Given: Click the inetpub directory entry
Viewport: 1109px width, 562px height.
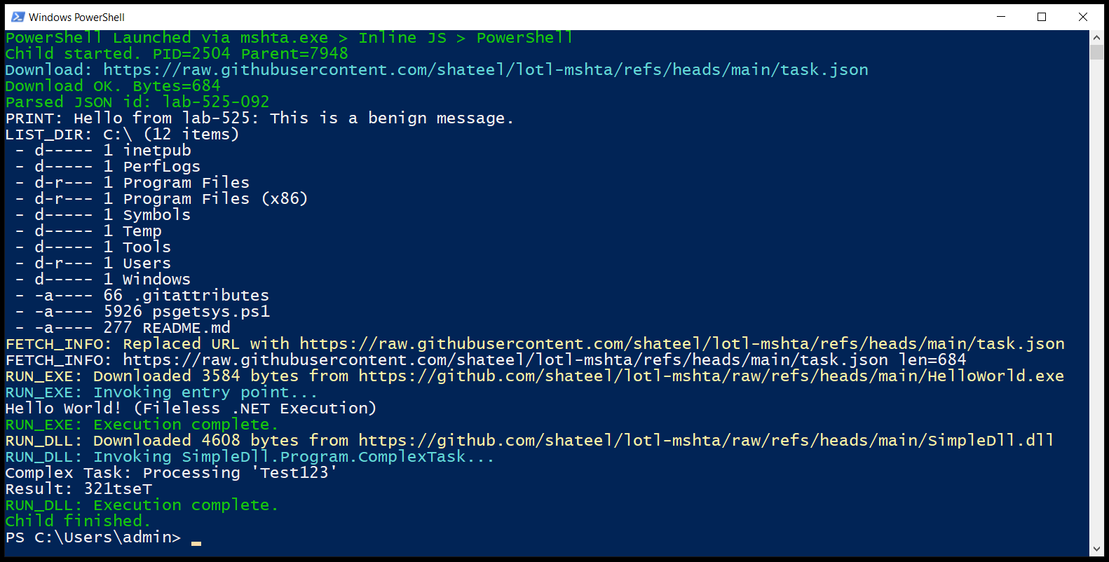Looking at the screenshot, I should pyautogui.click(x=157, y=151).
